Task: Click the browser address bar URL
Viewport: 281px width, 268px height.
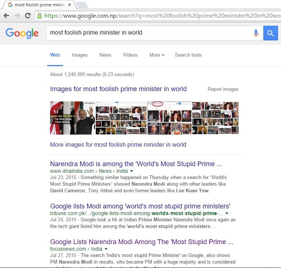Action: [x=162, y=16]
